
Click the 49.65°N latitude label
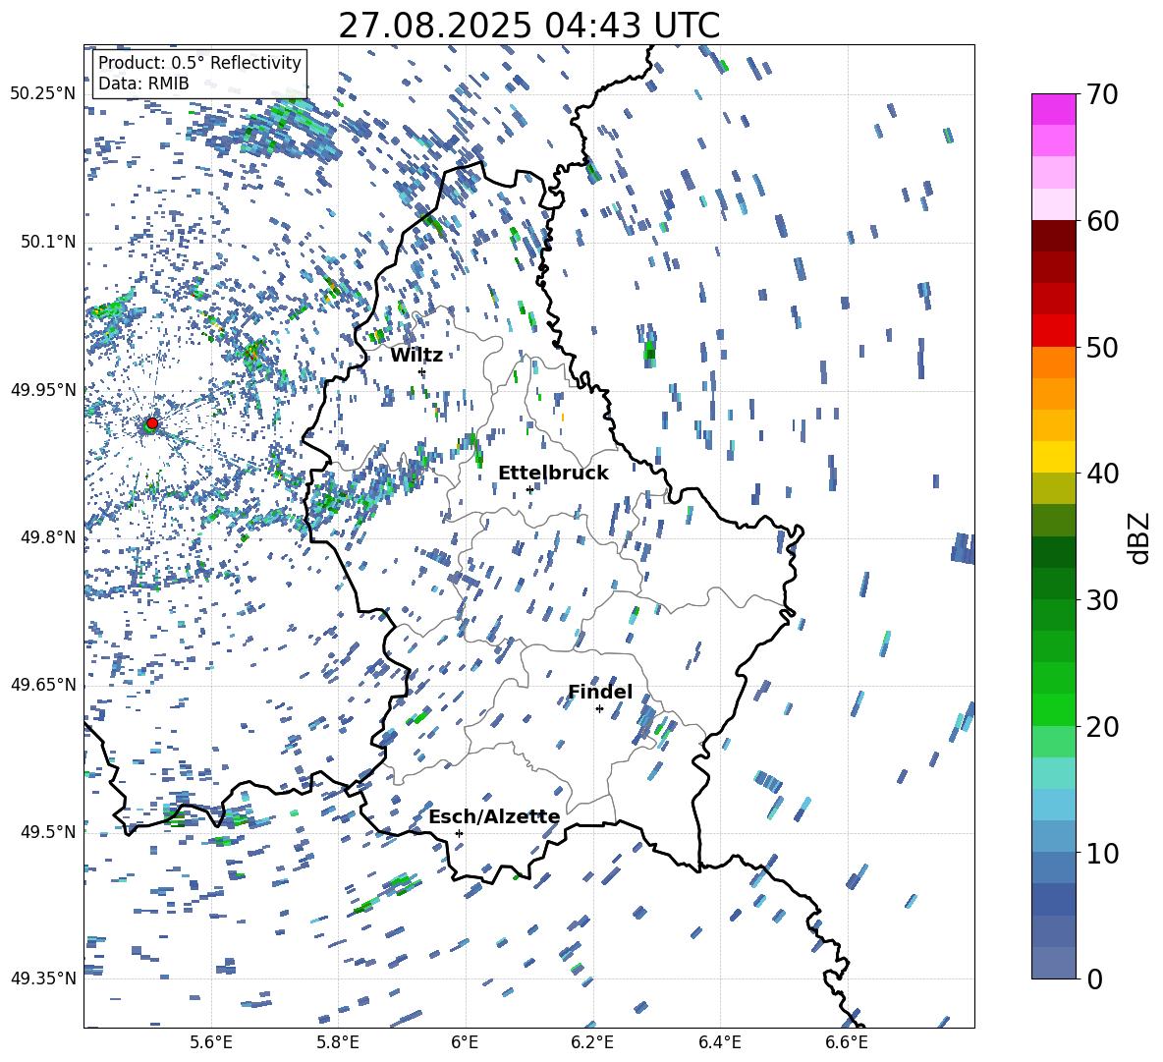pos(43,684)
